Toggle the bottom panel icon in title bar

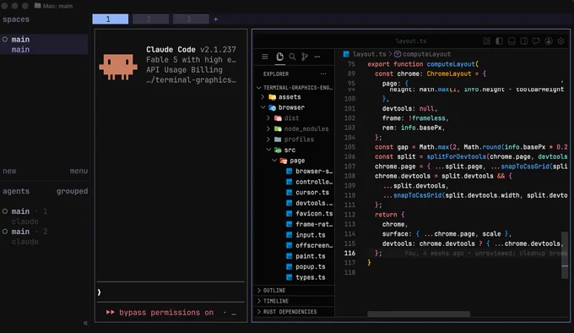click(x=512, y=41)
